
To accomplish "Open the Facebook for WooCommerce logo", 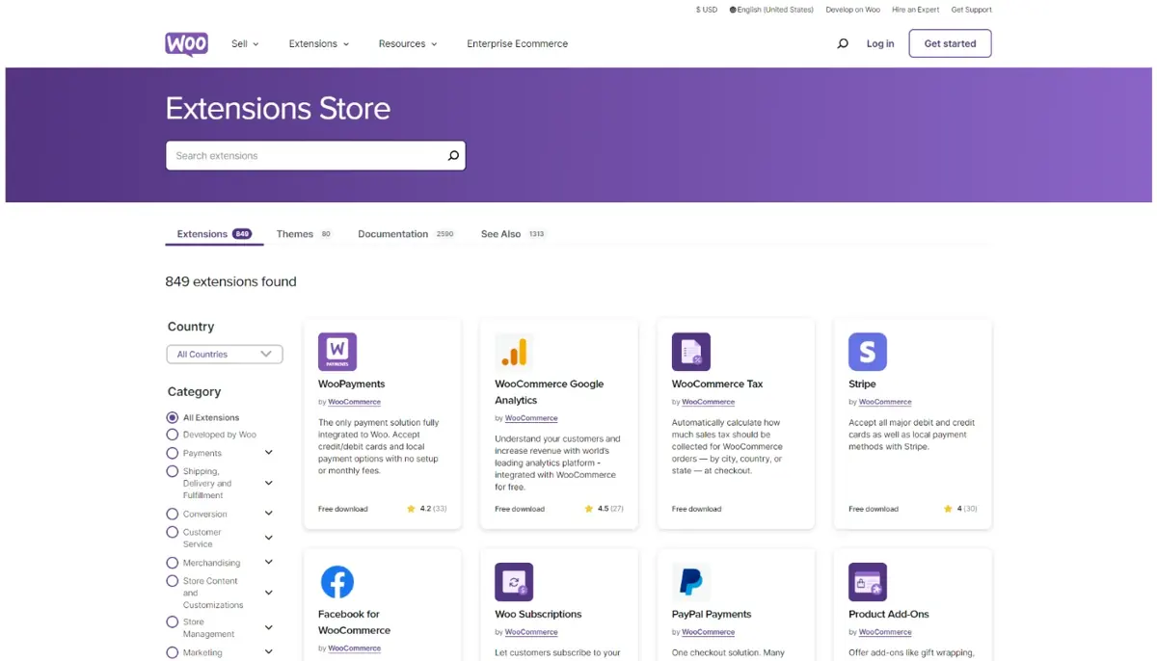I will 337,582.
